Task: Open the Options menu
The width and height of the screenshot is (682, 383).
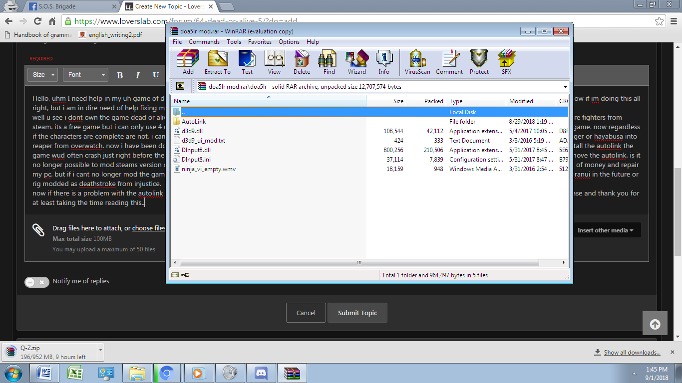Action: 289,42
